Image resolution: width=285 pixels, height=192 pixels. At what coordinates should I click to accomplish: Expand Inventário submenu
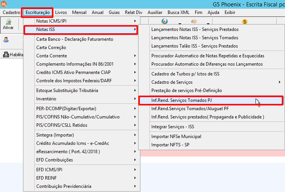[x=82, y=99]
